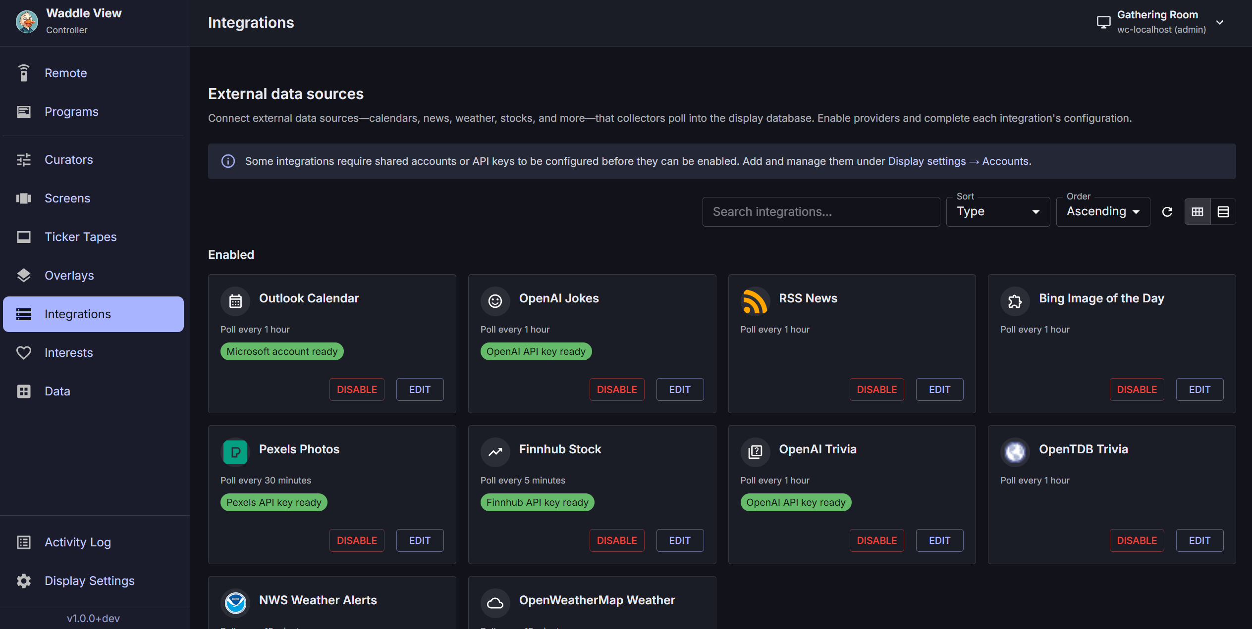Click the Enabled section heading
Screen dimensions: 1252x629
pyautogui.click(x=231, y=254)
